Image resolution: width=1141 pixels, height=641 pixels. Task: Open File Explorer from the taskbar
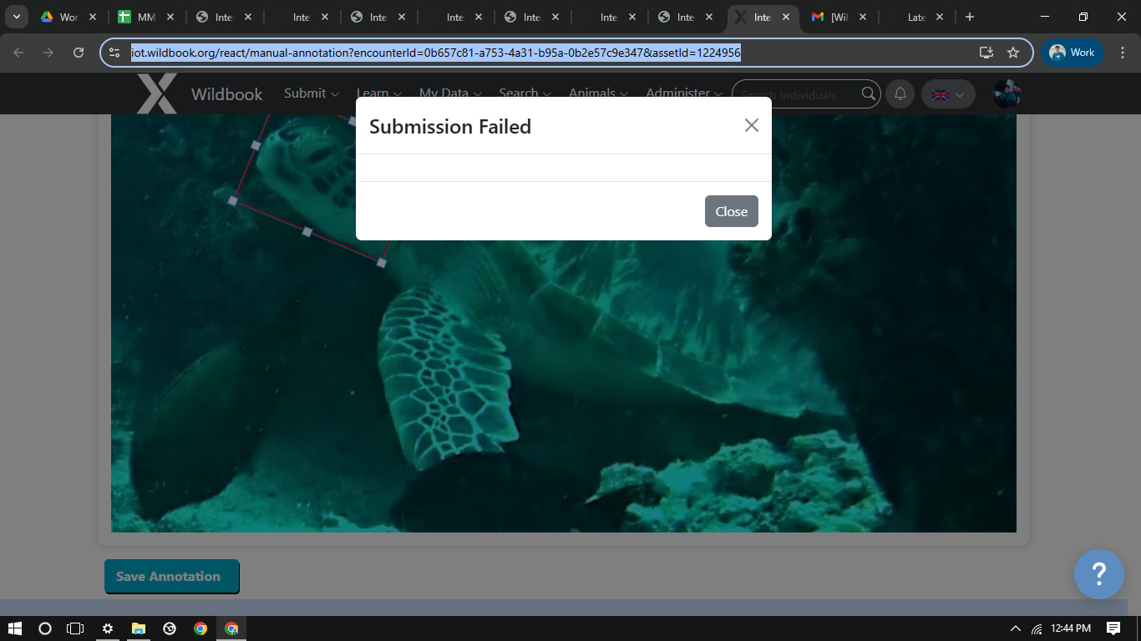coord(139,628)
